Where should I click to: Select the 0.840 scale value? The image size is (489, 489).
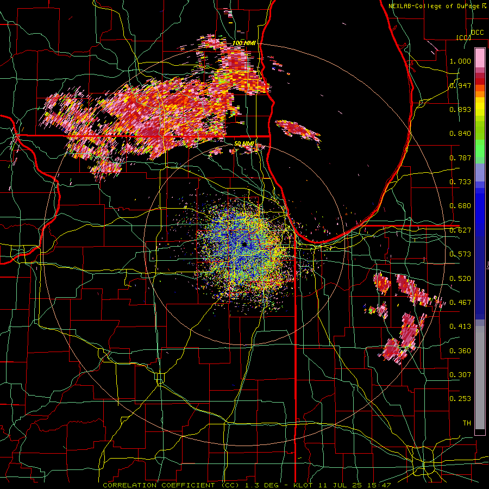[x=460, y=134]
